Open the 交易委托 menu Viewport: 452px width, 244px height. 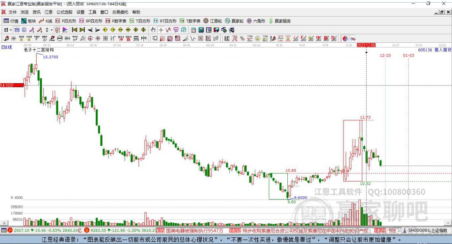pyautogui.click(x=120, y=12)
